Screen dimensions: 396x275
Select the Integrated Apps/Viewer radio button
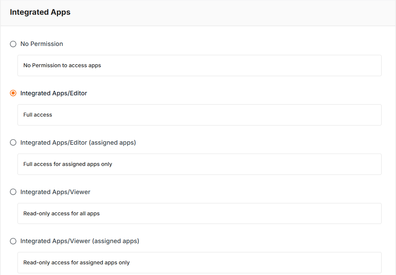point(13,192)
